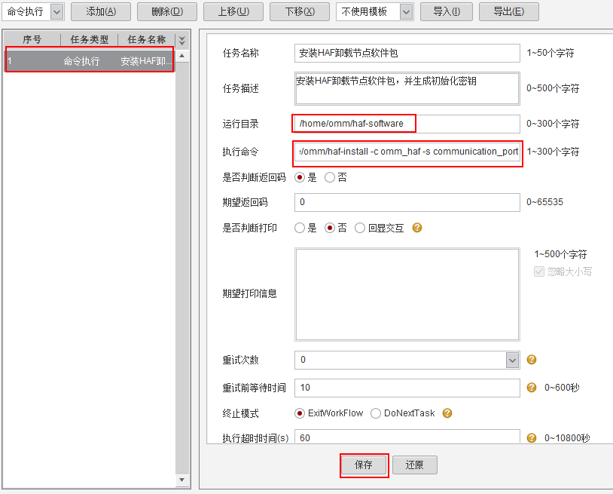Click the 任务类型 column header
This screenshot has width=613, height=494.
click(x=89, y=39)
